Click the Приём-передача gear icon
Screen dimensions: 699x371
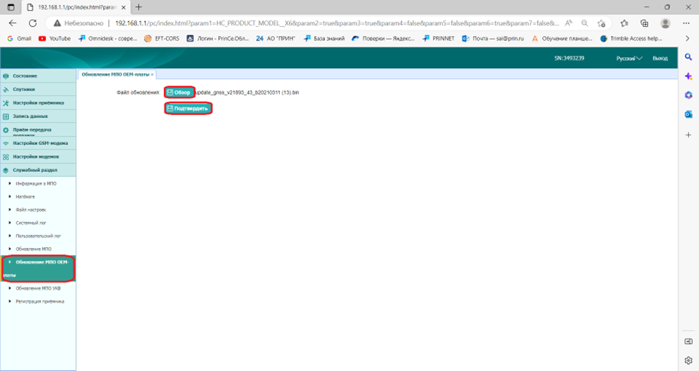[x=6, y=130]
